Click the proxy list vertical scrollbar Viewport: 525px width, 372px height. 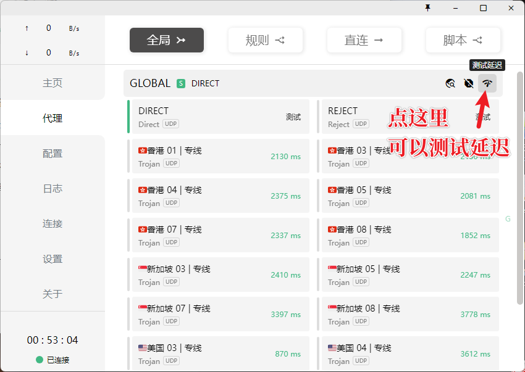tap(519, 185)
